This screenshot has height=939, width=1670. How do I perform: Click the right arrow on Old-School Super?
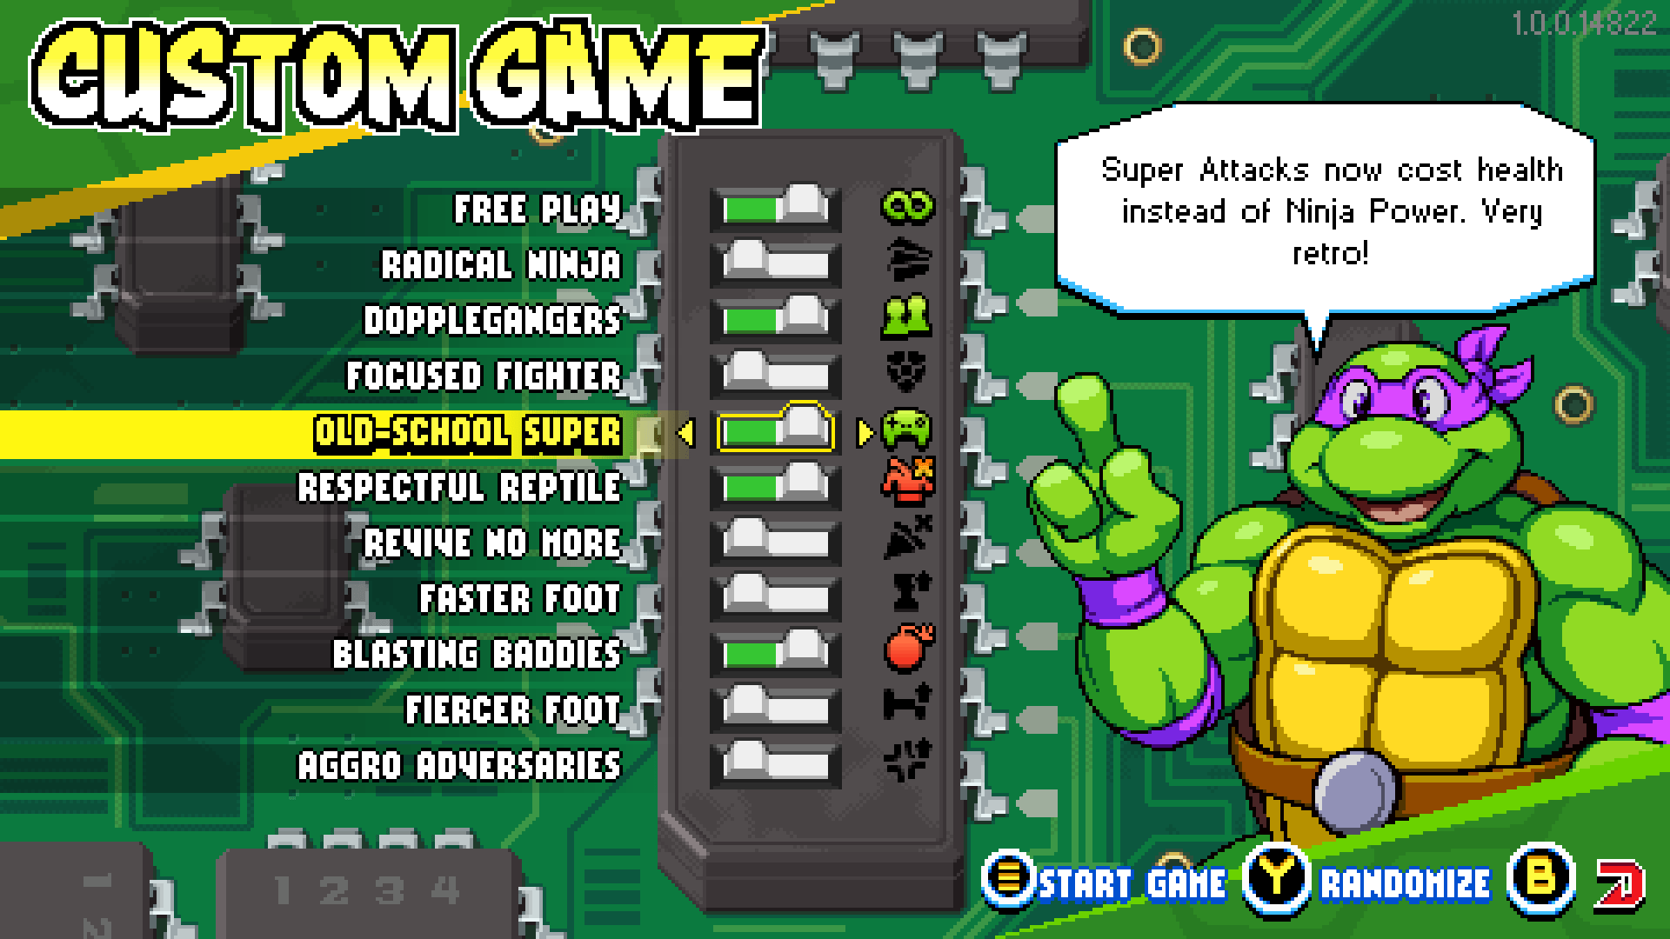click(x=861, y=436)
